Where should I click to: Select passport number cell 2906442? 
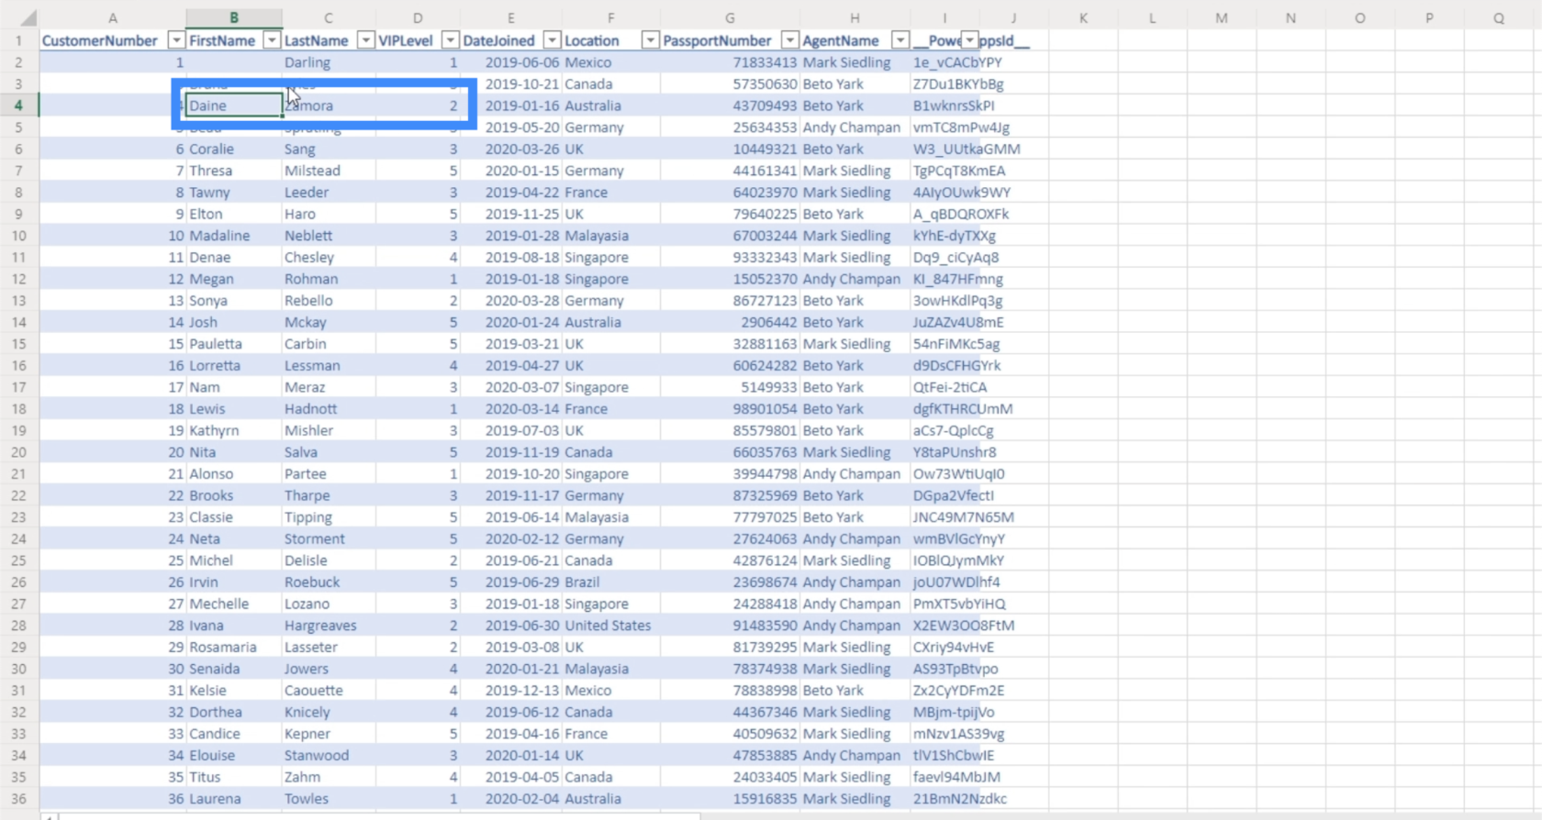pos(730,322)
